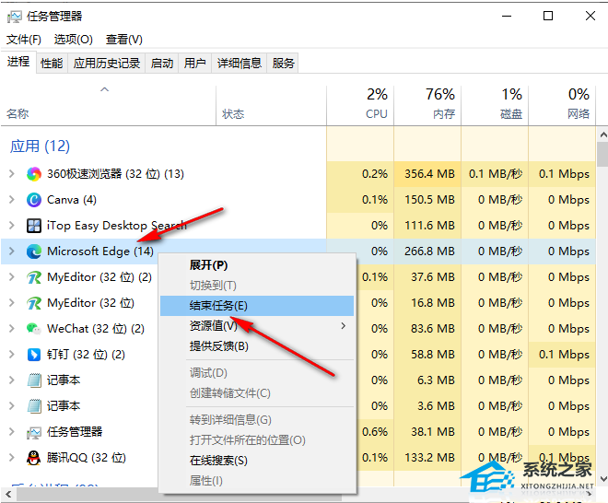Image resolution: width=608 pixels, height=503 pixels.
Task: Choose 资源值(V) in the context menu
Action: point(257,326)
